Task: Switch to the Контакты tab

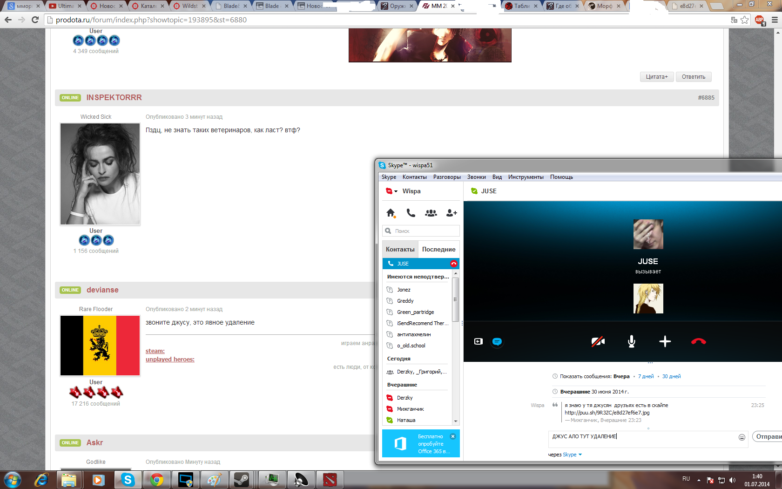Action: pos(400,249)
